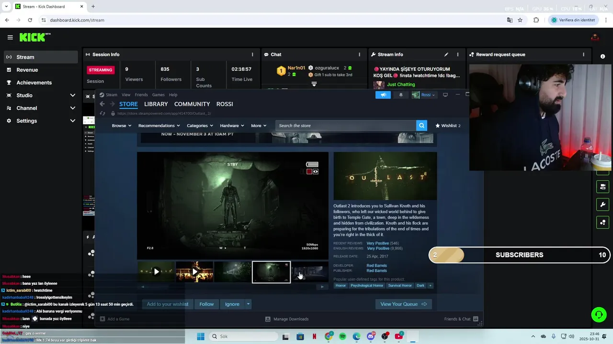The width and height of the screenshot is (613, 344).
Task: Click Add to your wishlist button
Action: (x=167, y=304)
